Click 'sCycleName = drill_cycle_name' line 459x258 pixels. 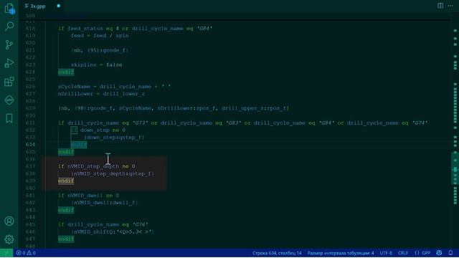point(114,87)
